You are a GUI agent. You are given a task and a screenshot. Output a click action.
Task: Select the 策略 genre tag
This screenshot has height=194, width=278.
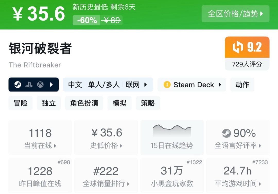tap(148, 103)
